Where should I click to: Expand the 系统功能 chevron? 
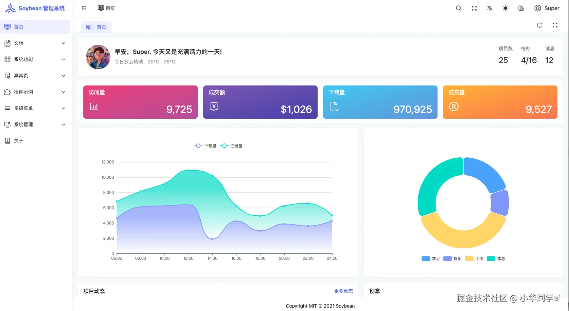coord(64,59)
